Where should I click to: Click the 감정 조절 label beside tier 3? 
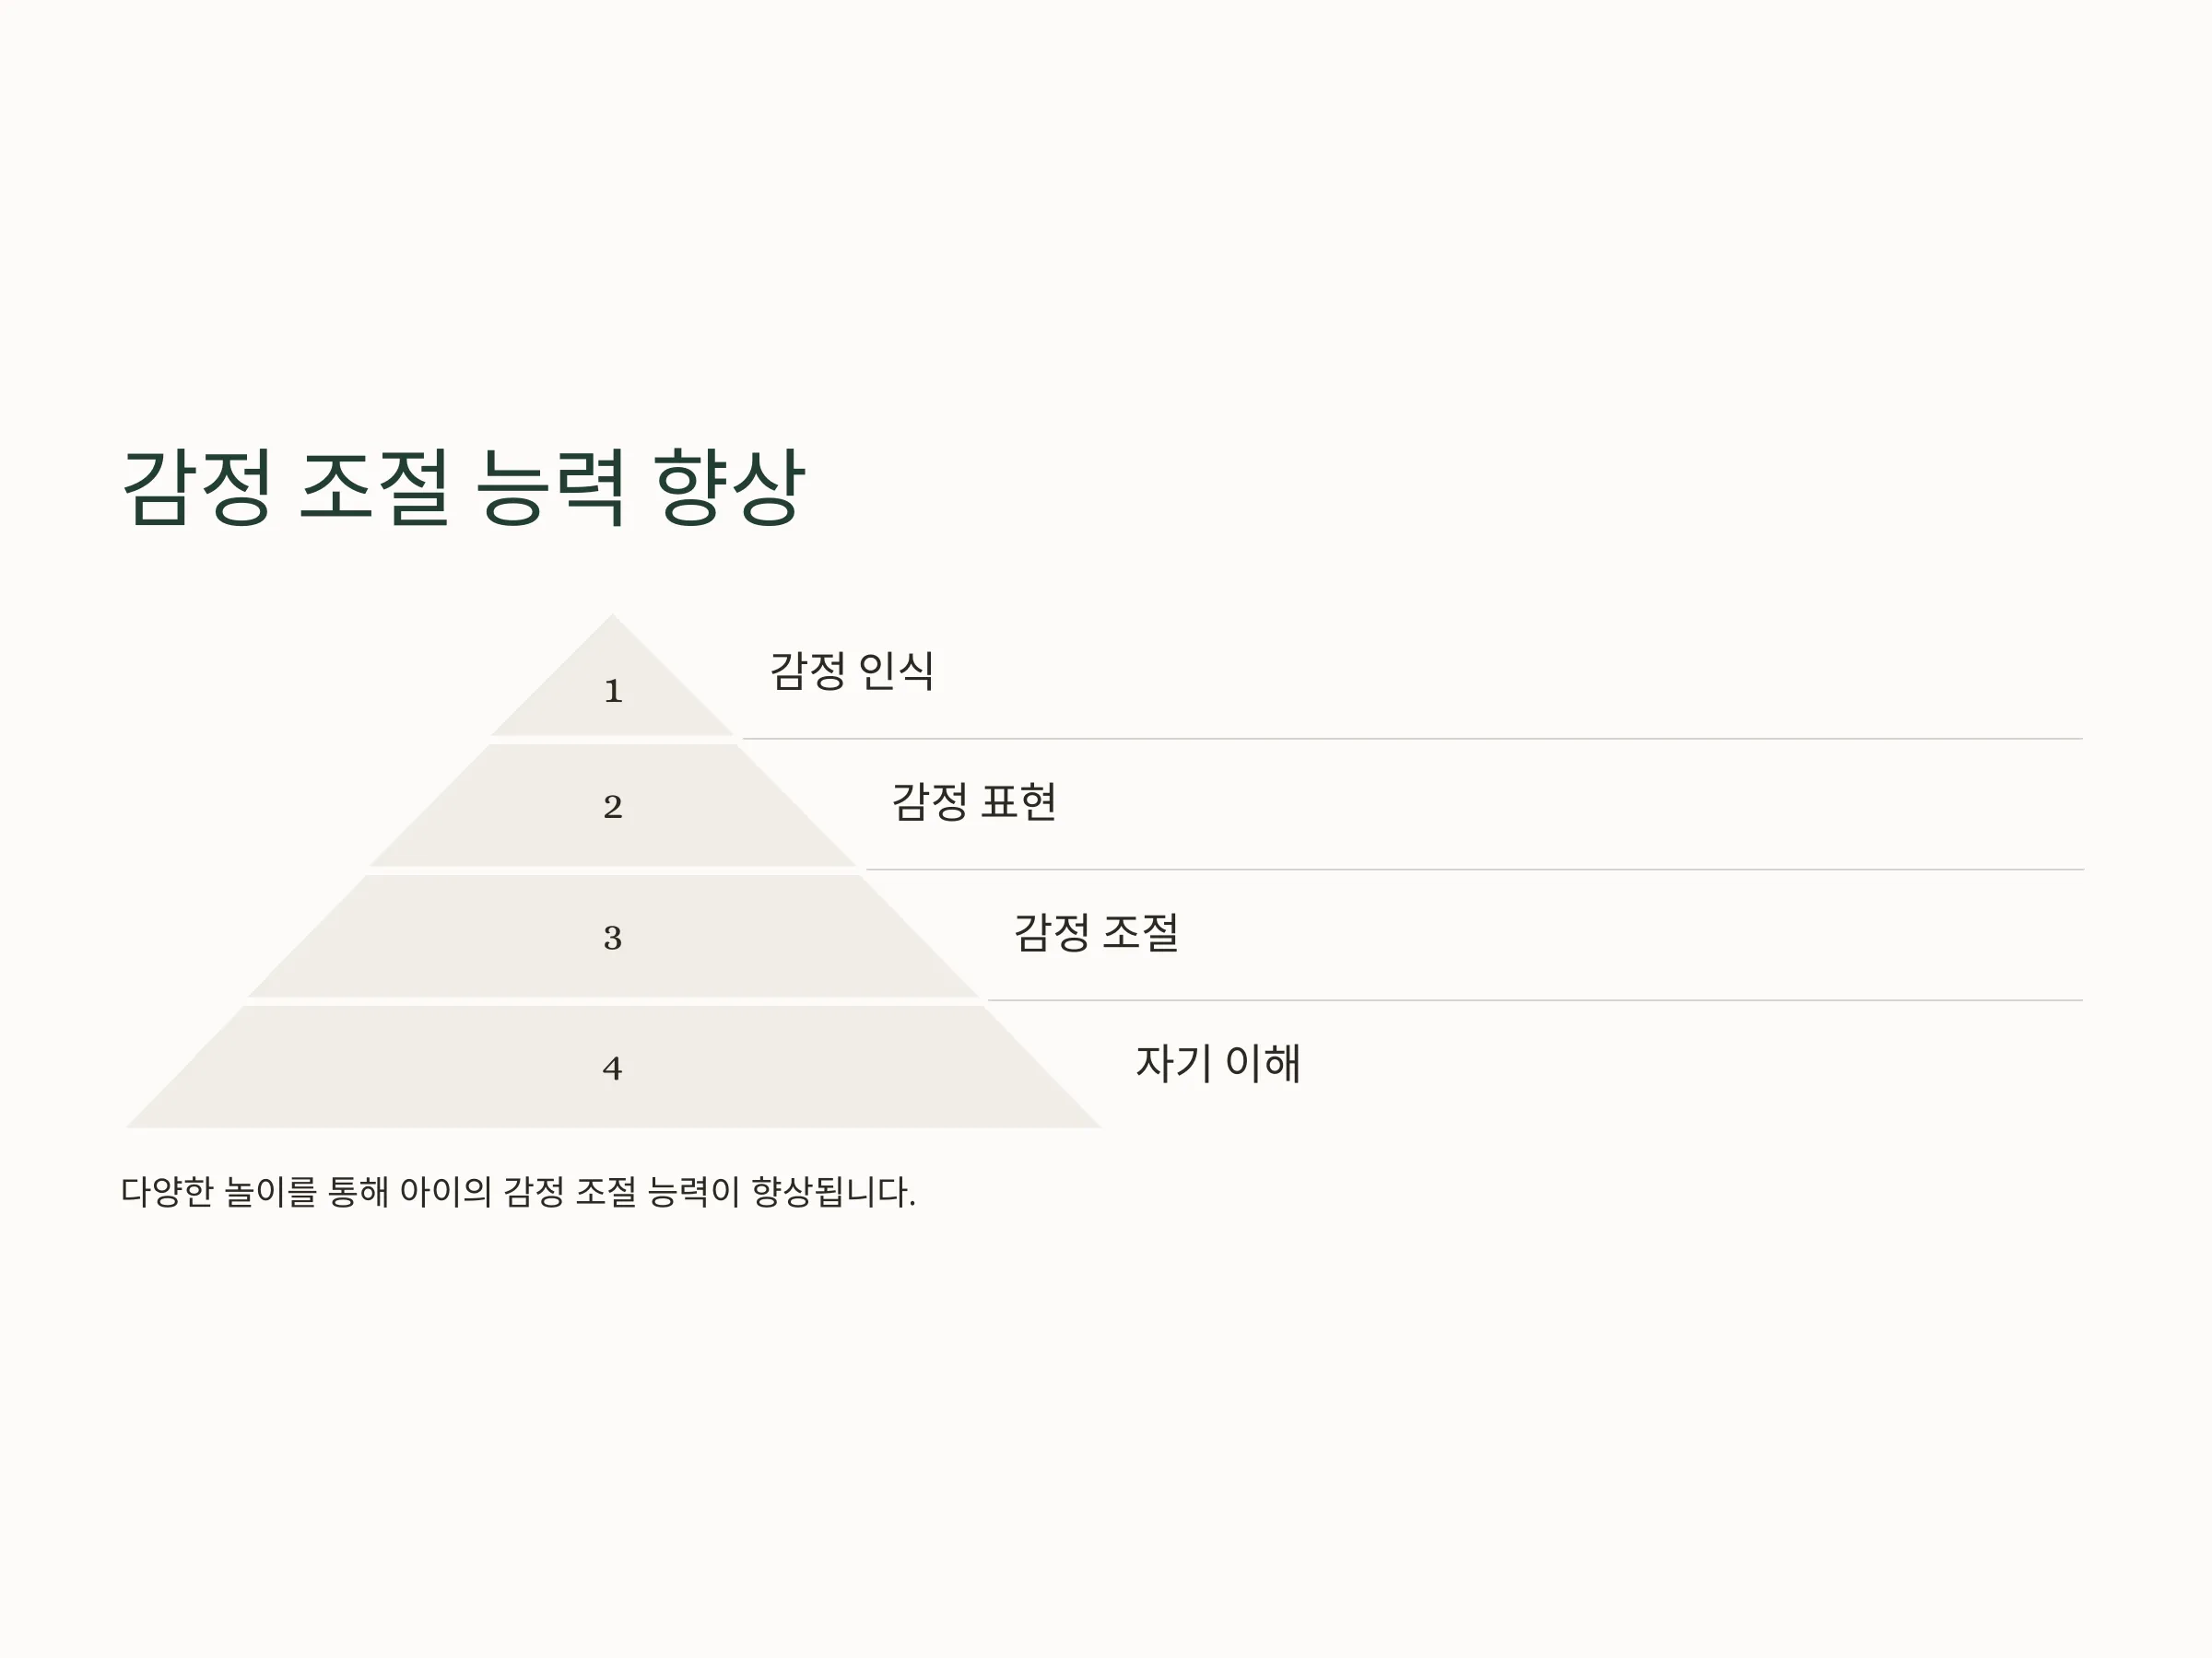click(1096, 932)
